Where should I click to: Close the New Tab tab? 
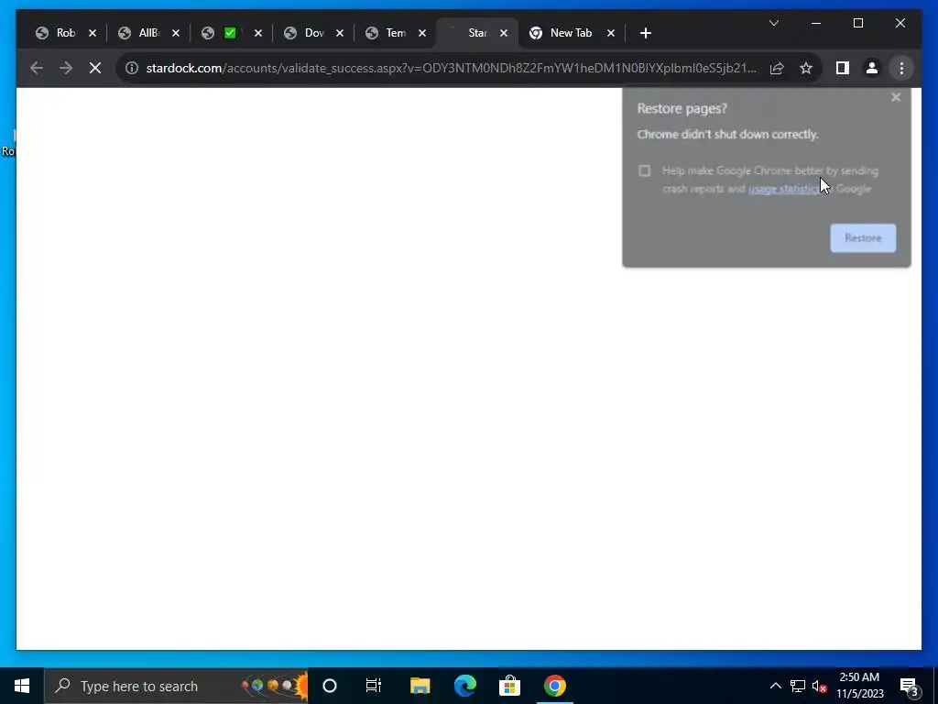(x=610, y=33)
